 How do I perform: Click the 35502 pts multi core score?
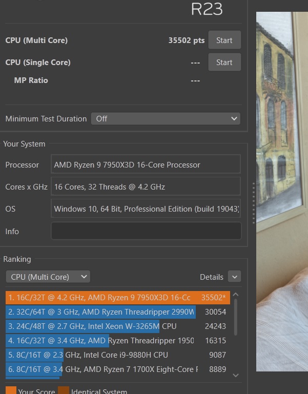[187, 40]
